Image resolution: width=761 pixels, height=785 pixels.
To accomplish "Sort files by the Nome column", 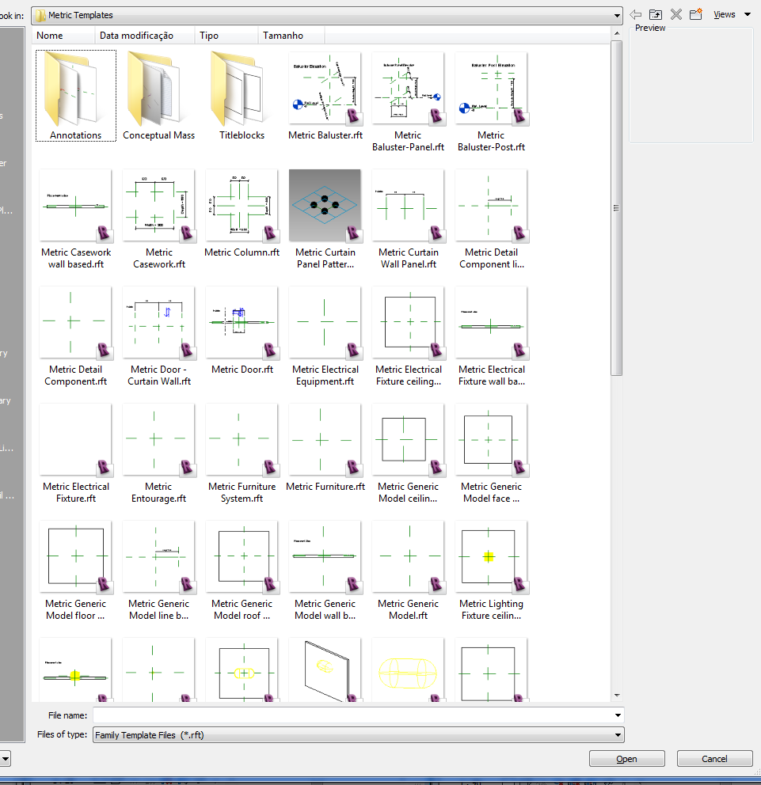I will (63, 36).
